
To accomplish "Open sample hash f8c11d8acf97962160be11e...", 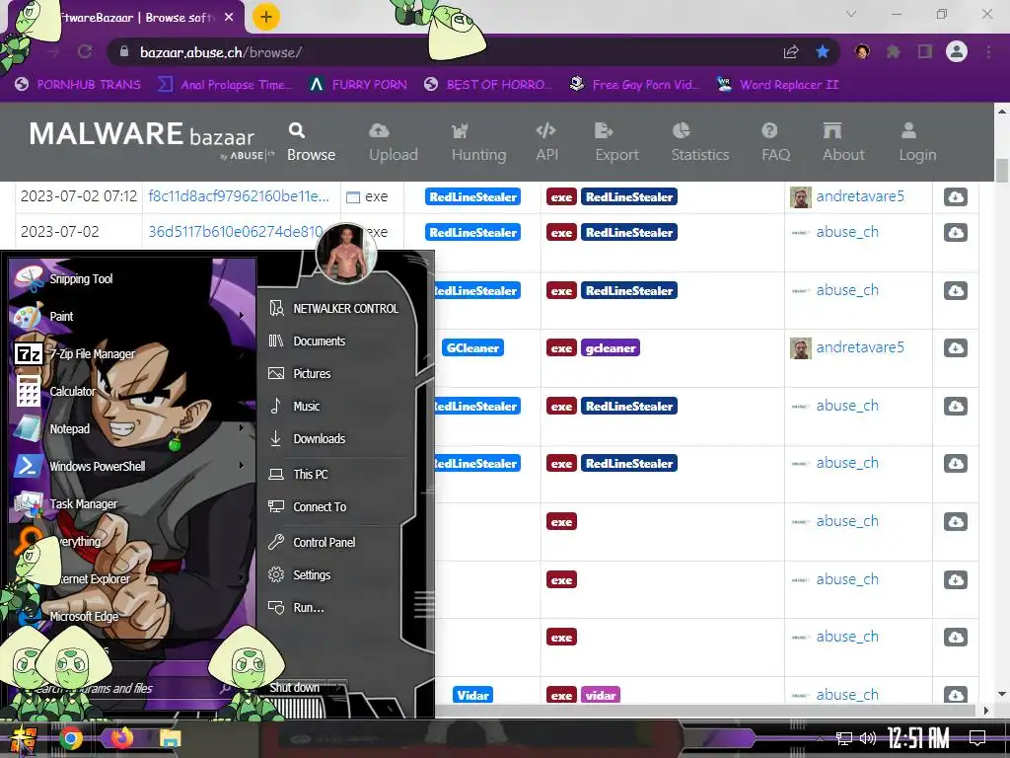I will [x=239, y=196].
